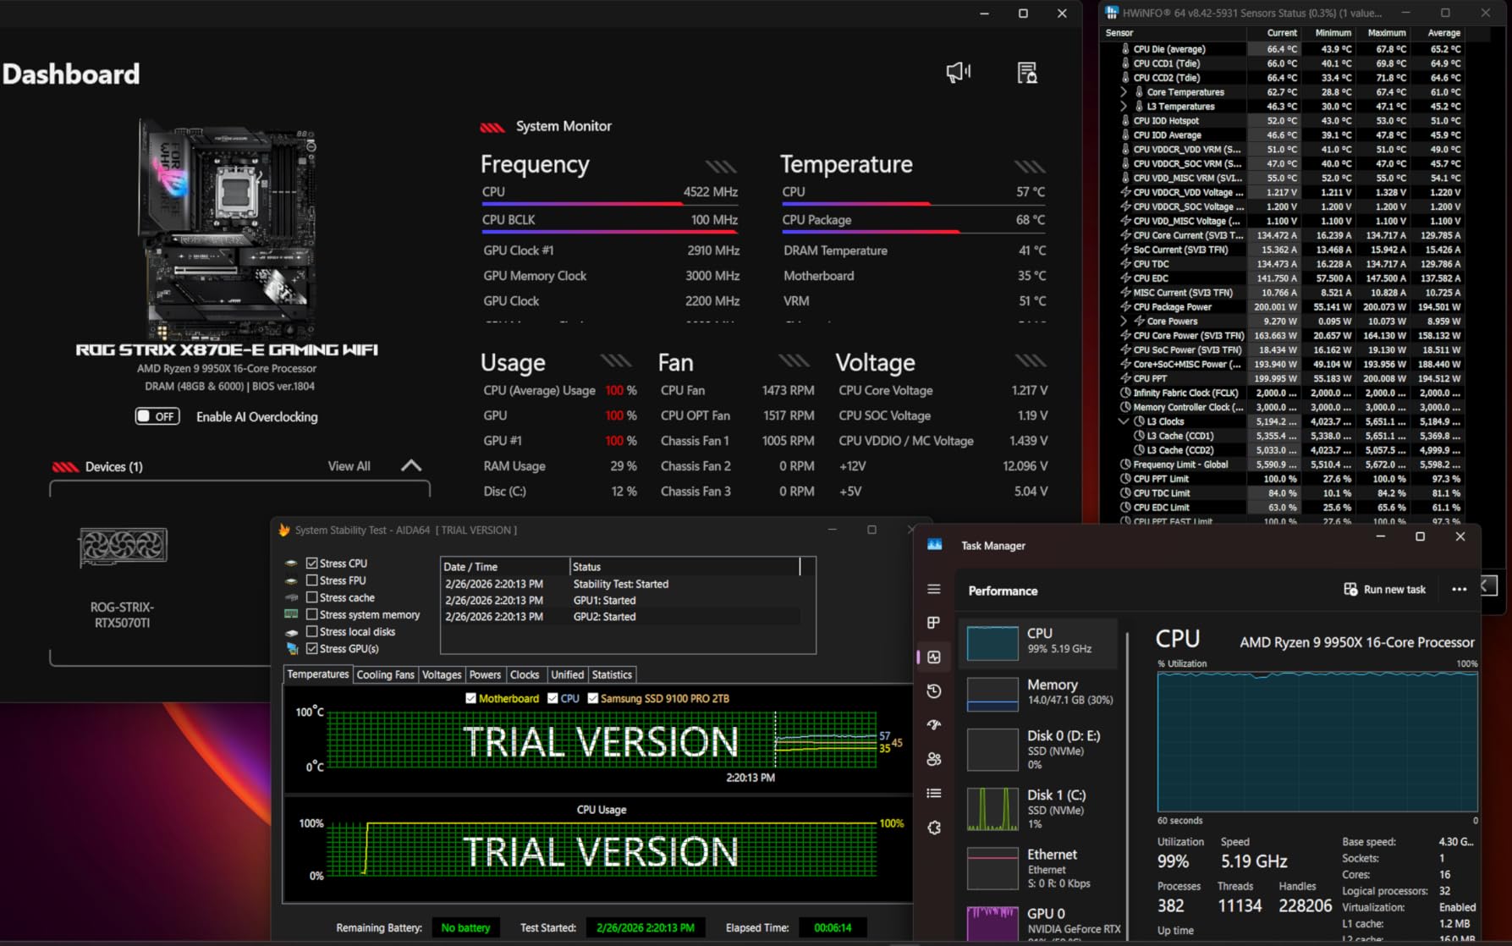Open the Voltages tab in AIDA64
Viewport: 1512px width, 946px height.
442,674
